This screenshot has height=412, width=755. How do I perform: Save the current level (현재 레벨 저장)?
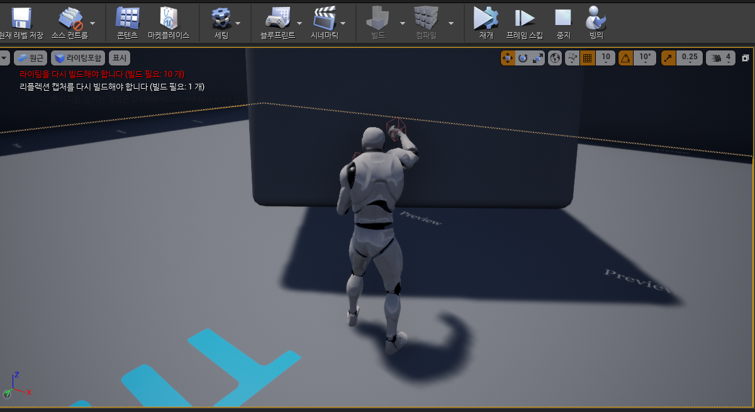(22, 23)
